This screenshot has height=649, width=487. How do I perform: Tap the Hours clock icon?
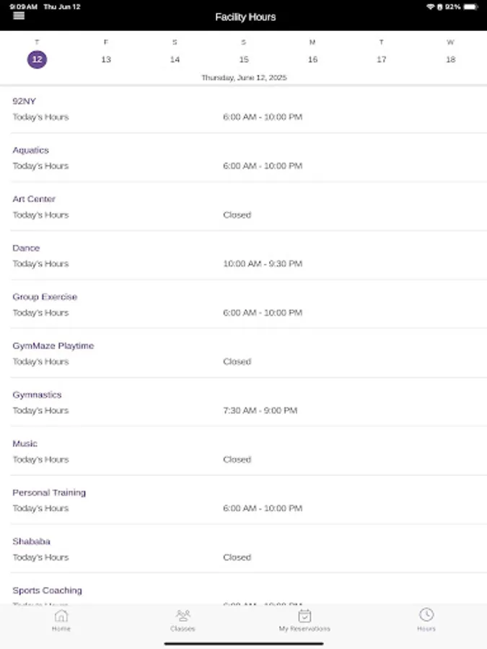tap(426, 619)
